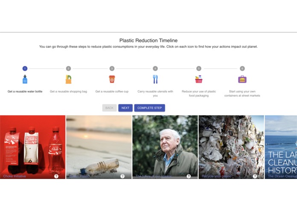Click the COMPLETE STEP button

(150, 108)
